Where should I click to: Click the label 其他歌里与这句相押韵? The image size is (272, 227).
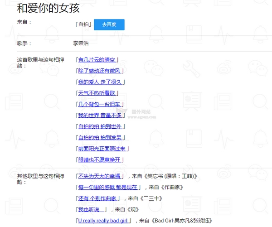pos(41,179)
